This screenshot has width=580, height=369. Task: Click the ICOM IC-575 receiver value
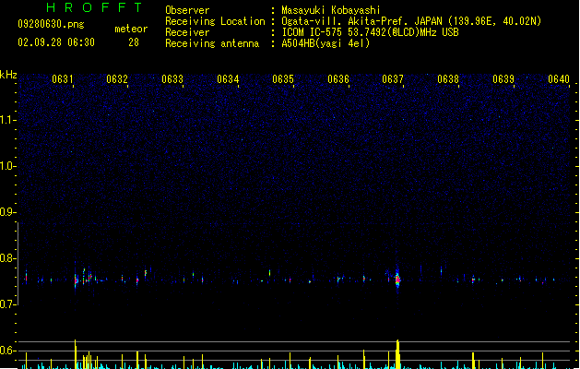pos(371,32)
